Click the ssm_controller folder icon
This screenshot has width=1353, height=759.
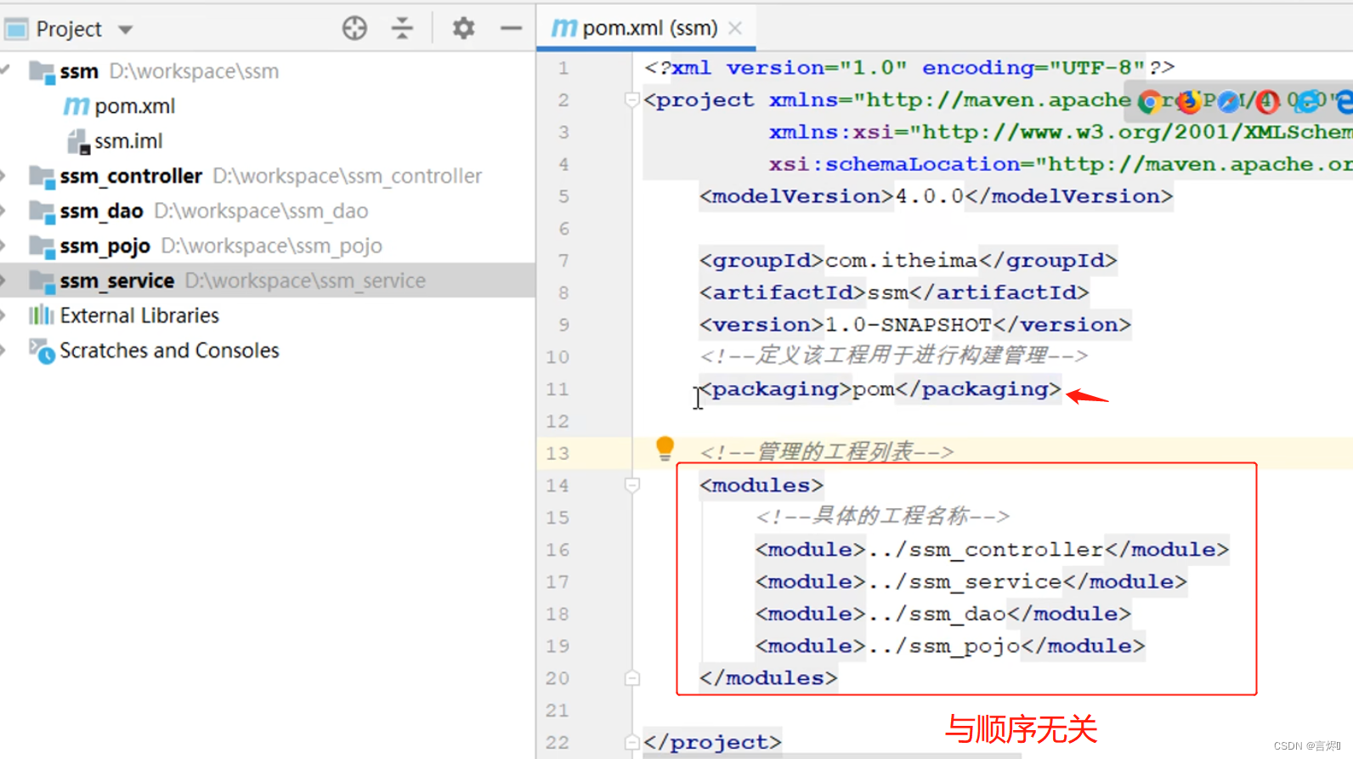(x=42, y=176)
